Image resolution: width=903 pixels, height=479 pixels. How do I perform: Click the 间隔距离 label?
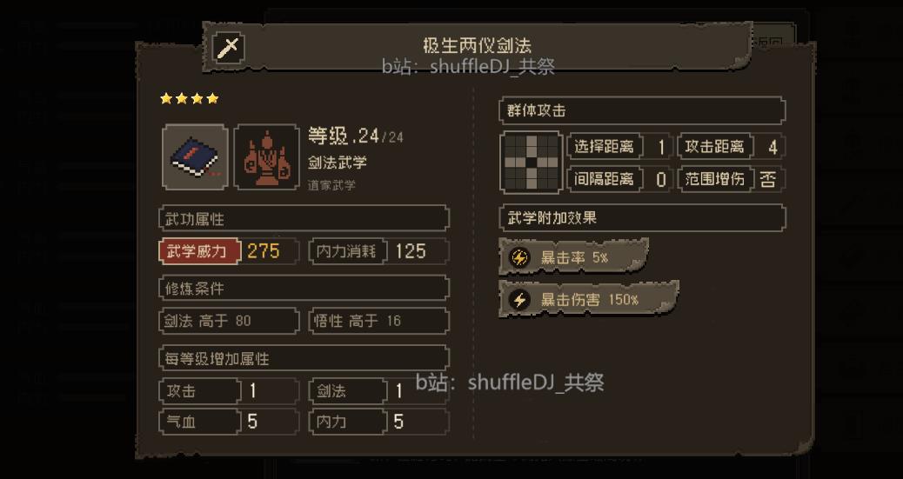pyautogui.click(x=604, y=180)
